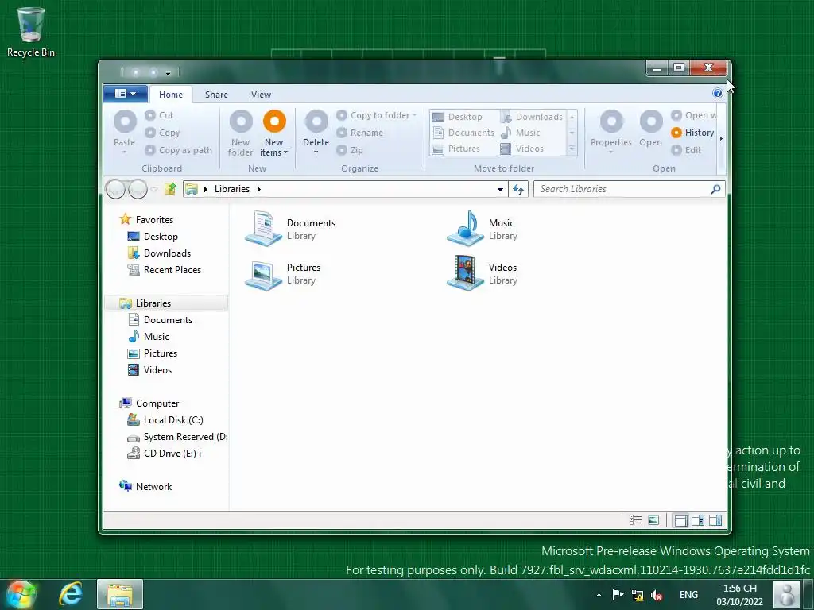Open System Reserved (D:) drive
This screenshot has width=814, height=610.
[x=177, y=437]
